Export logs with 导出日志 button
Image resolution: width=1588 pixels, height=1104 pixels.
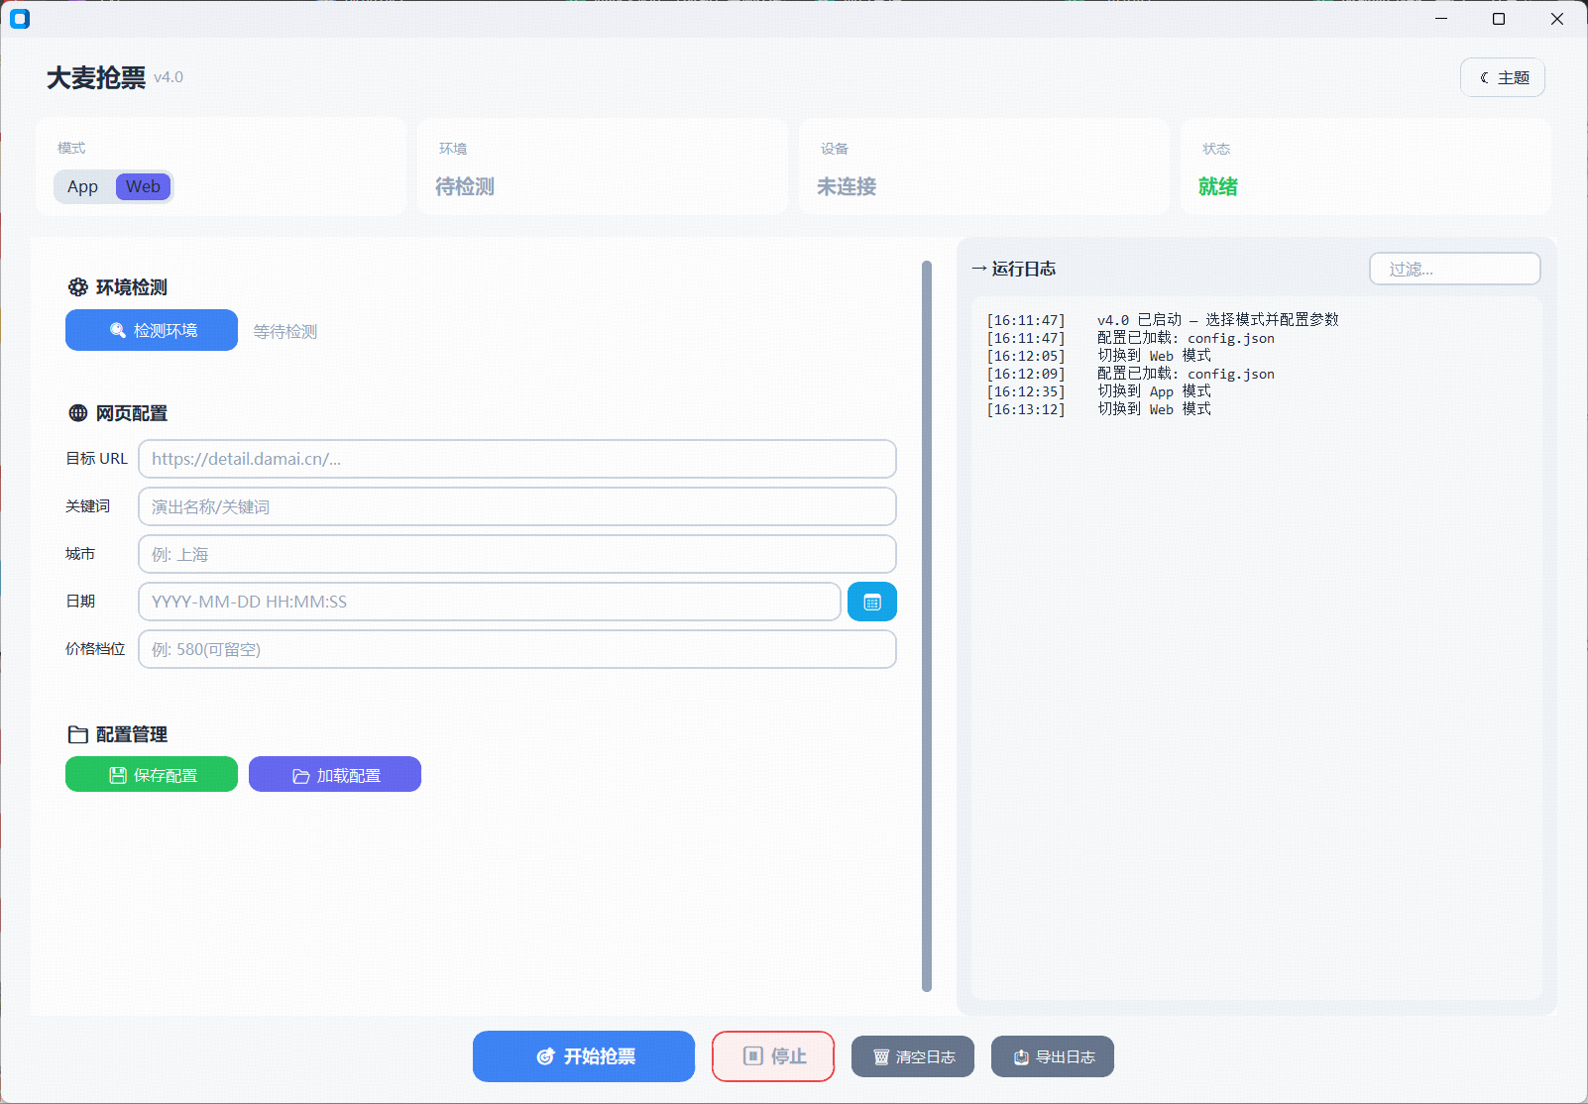(x=1053, y=1056)
